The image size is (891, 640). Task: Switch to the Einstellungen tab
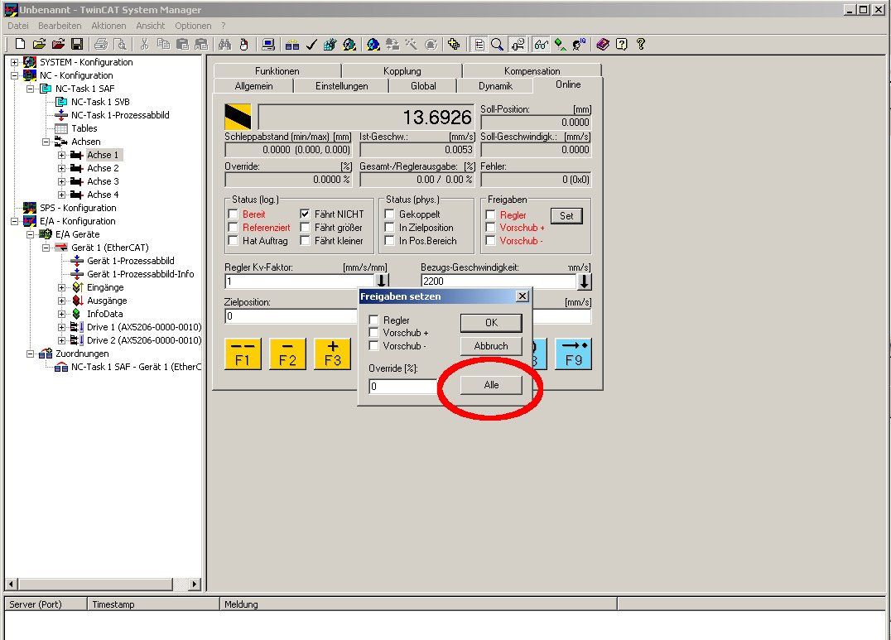(341, 86)
